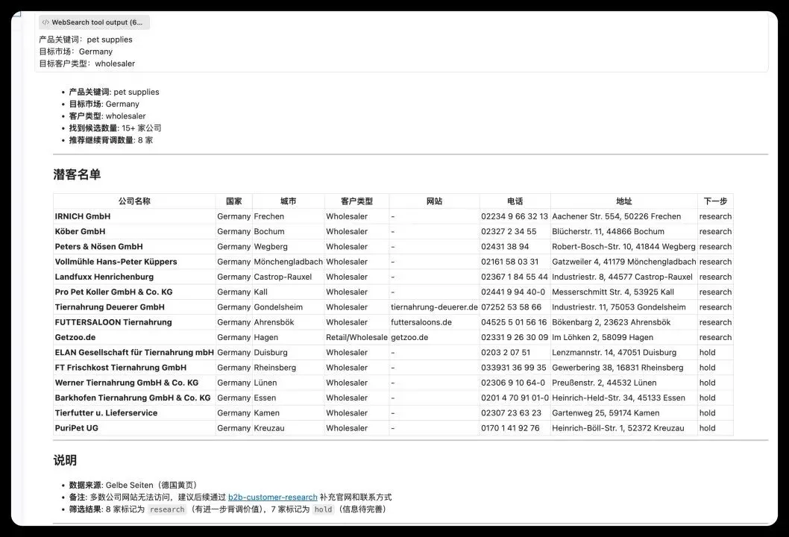
Task: Click the Mönchengladbach city cell
Action: point(289,262)
